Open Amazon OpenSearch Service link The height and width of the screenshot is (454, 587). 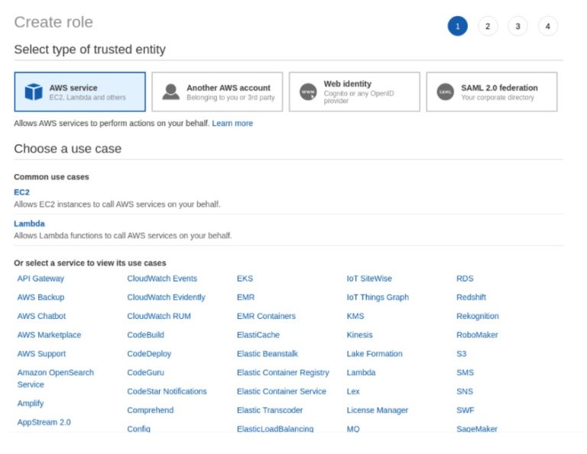click(x=55, y=378)
